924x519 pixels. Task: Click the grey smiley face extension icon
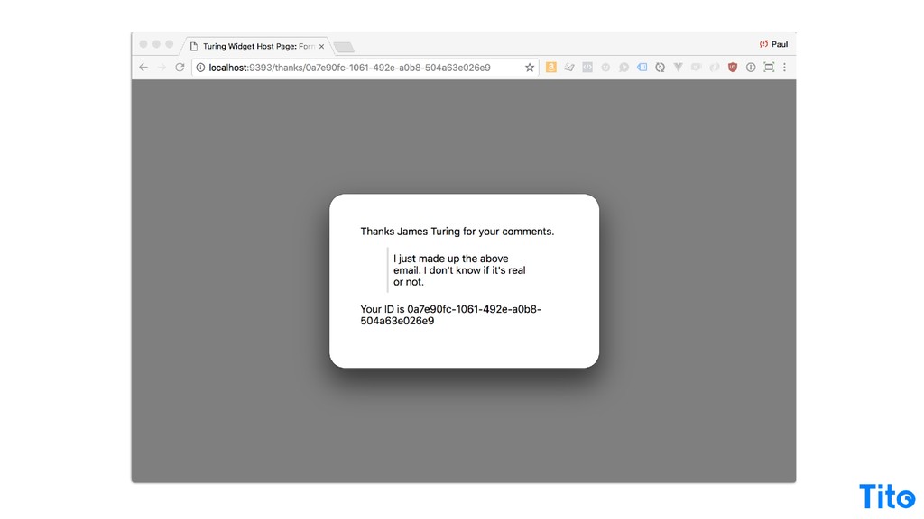click(x=605, y=67)
